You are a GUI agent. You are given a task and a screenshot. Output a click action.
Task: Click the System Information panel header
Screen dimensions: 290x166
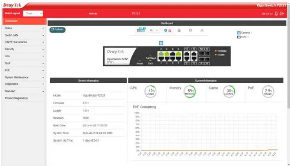tap(206, 81)
